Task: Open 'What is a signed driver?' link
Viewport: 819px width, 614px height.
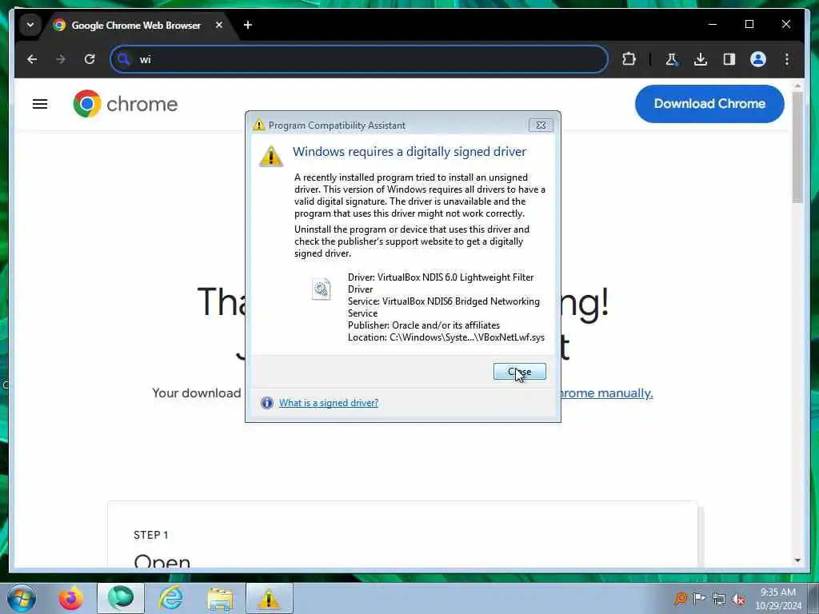Action: 329,403
